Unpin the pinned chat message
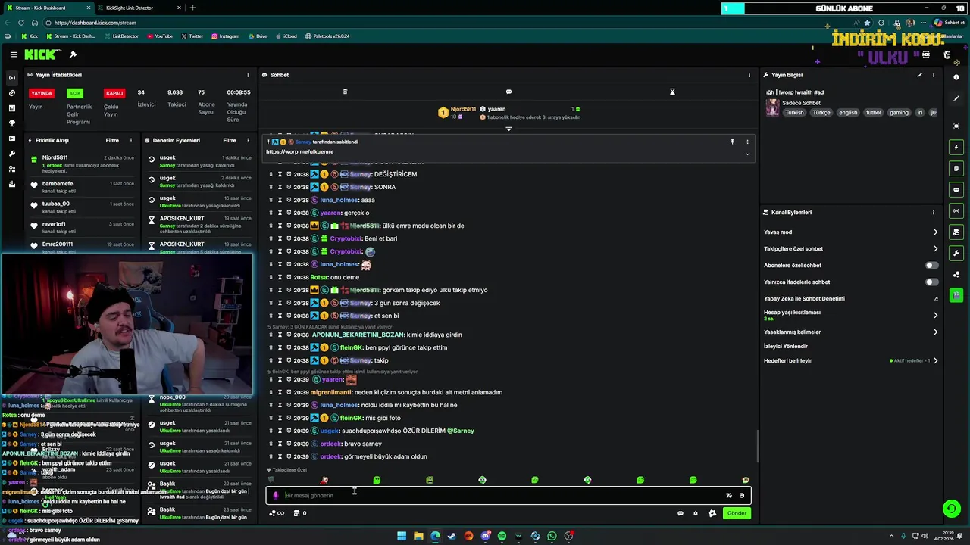 (732, 142)
